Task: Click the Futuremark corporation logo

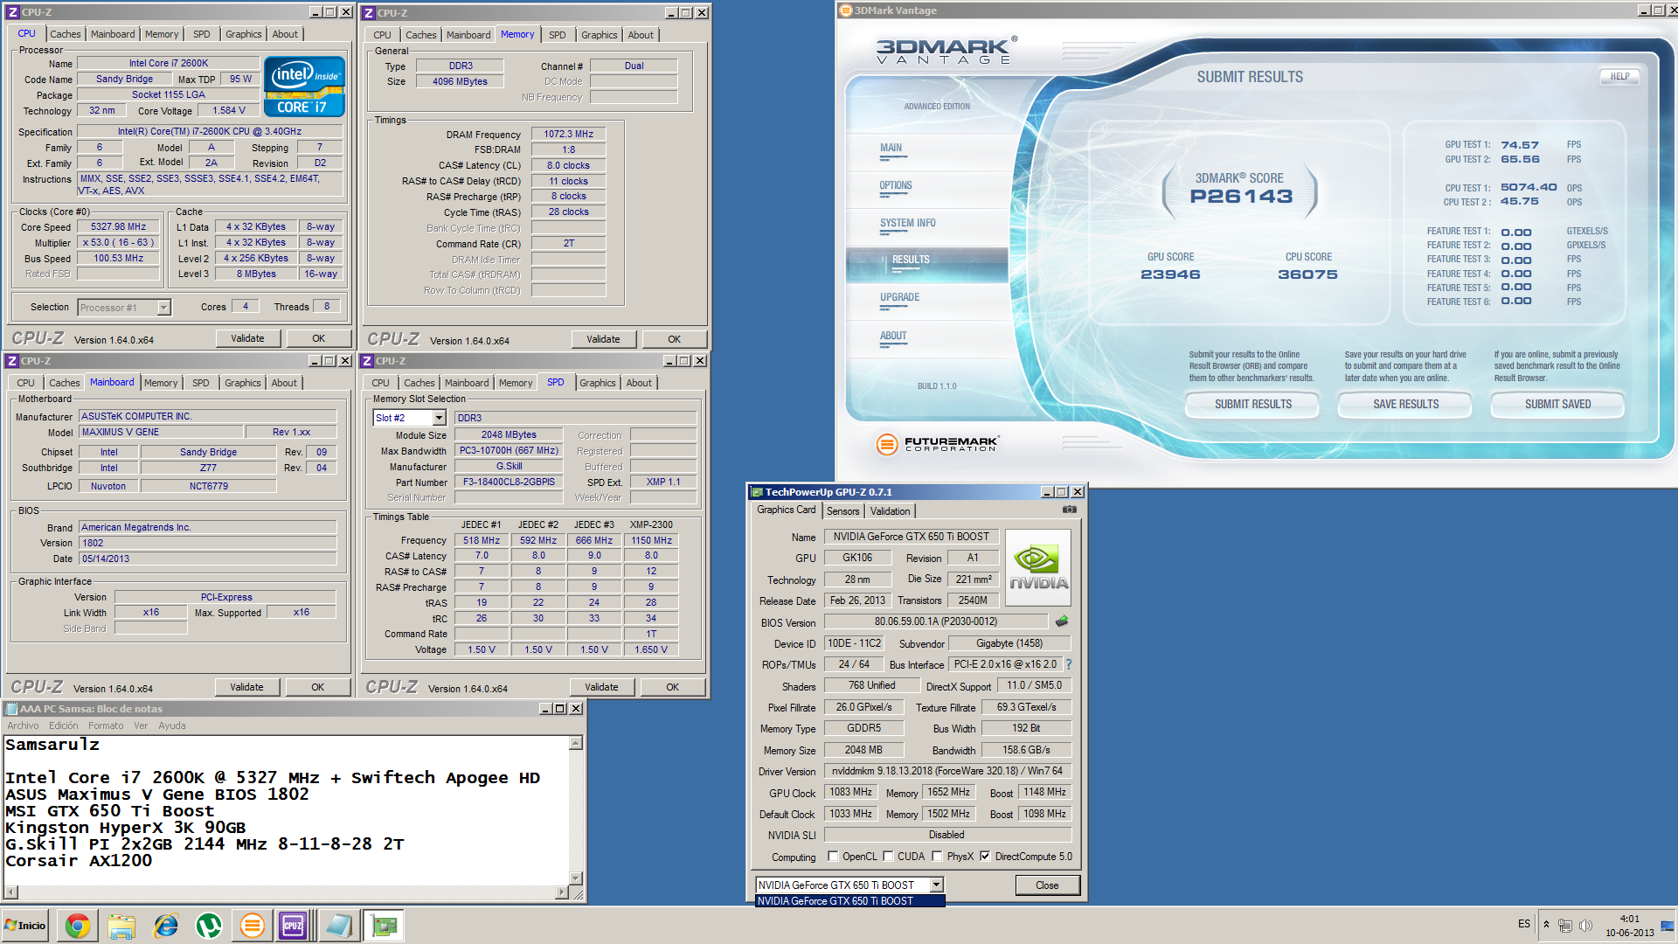Action: (938, 444)
